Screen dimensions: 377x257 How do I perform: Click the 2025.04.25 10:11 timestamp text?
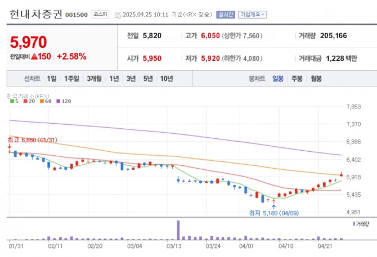click(x=146, y=15)
